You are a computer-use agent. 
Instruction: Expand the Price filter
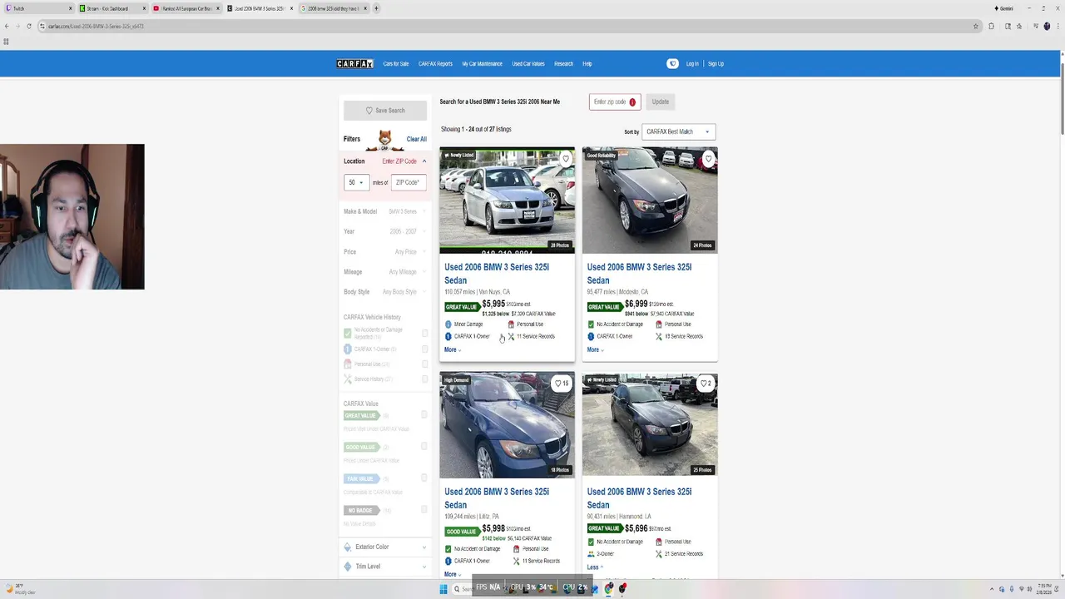[x=384, y=252]
